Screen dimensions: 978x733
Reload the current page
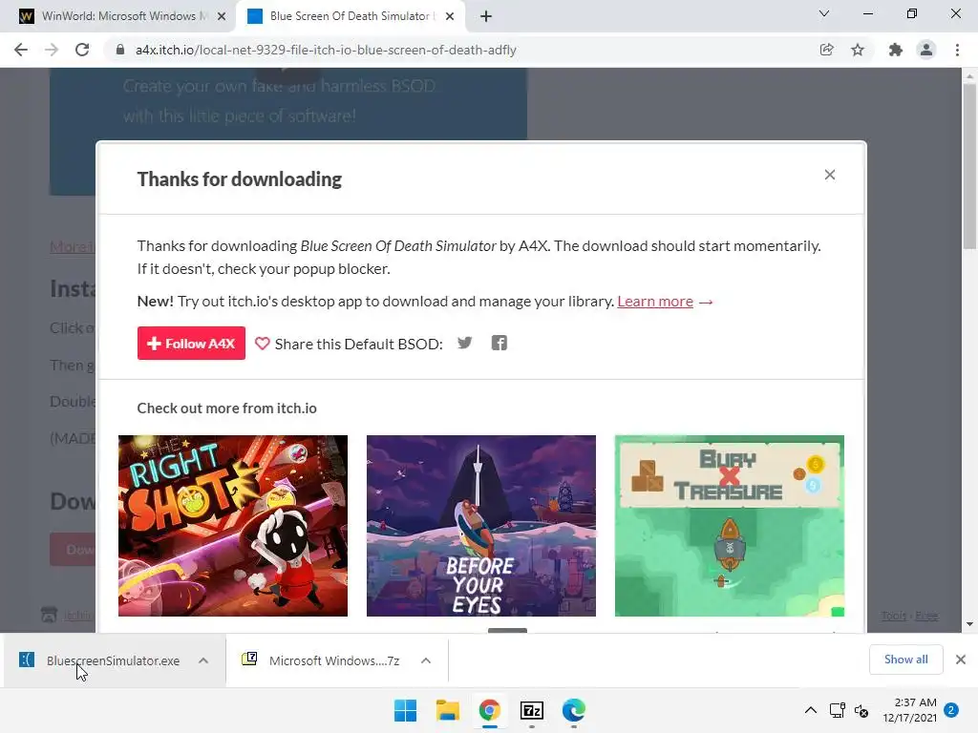pyautogui.click(x=82, y=50)
